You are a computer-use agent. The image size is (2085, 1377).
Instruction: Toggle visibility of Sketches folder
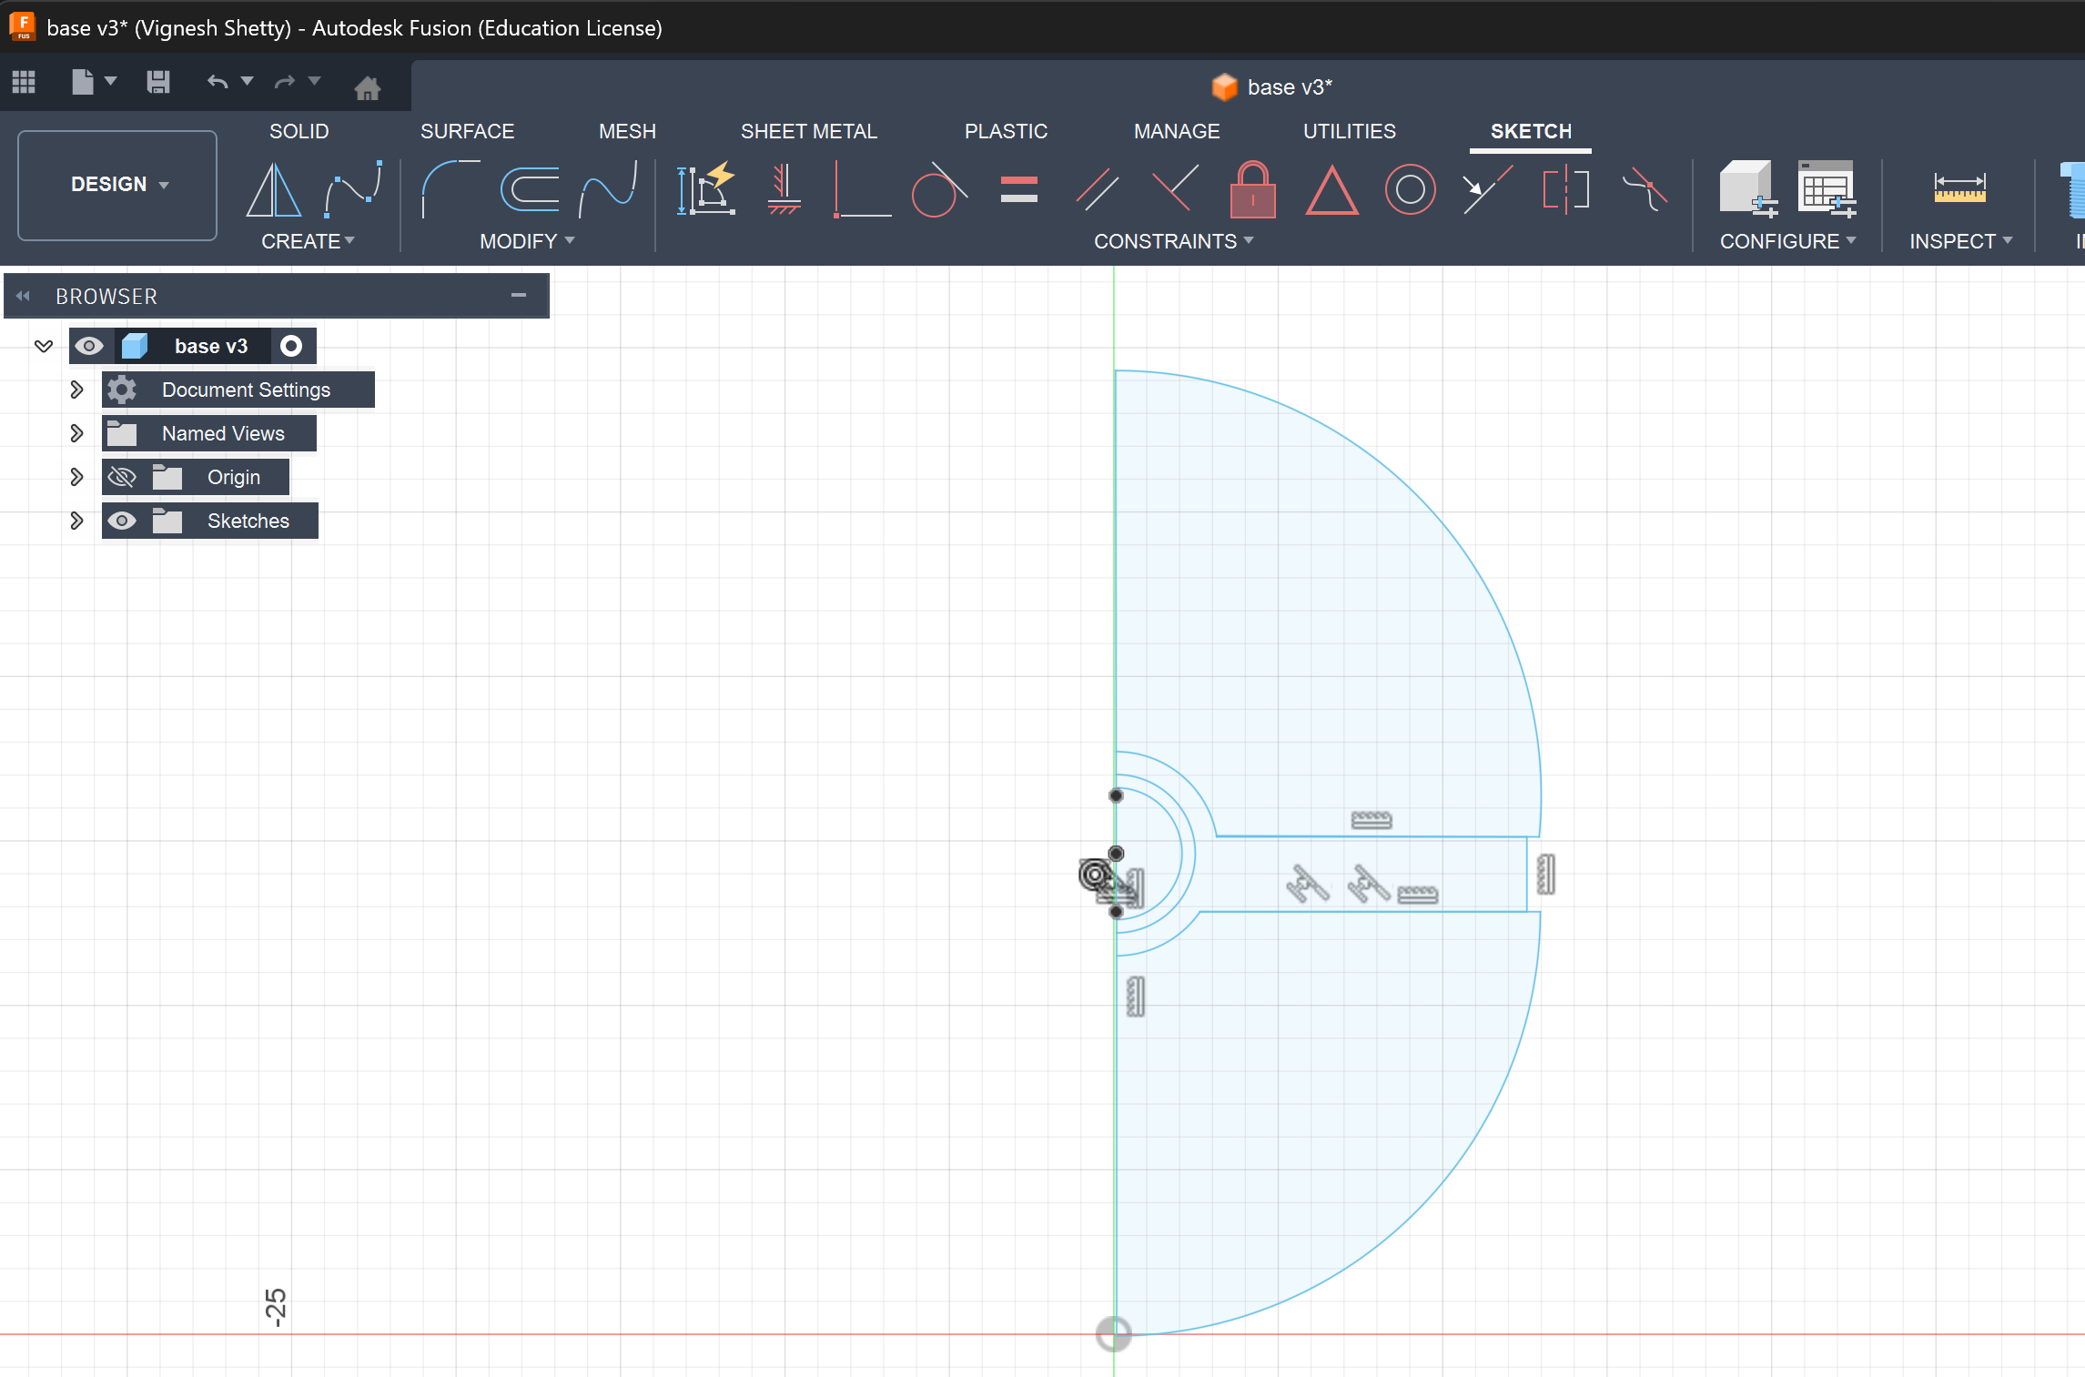(x=122, y=521)
